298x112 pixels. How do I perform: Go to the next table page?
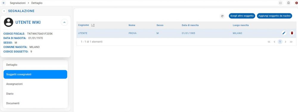[285, 42]
